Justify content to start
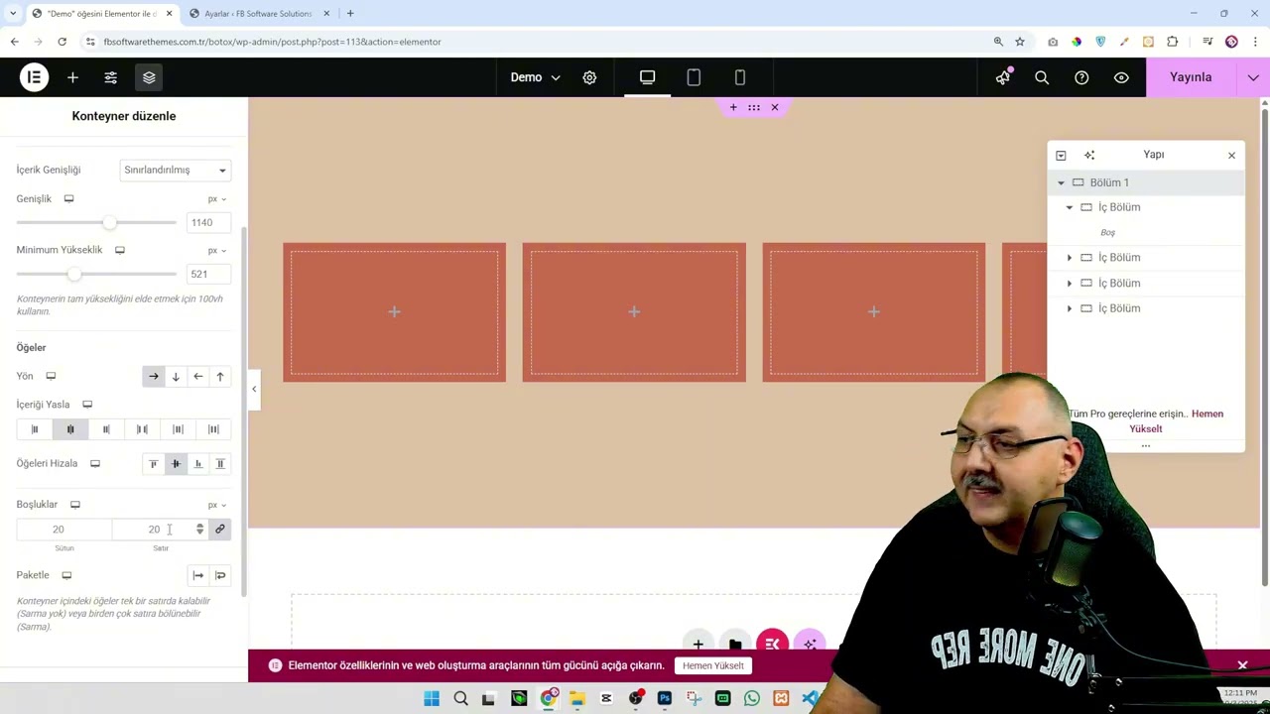The image size is (1270, 714). (35, 429)
